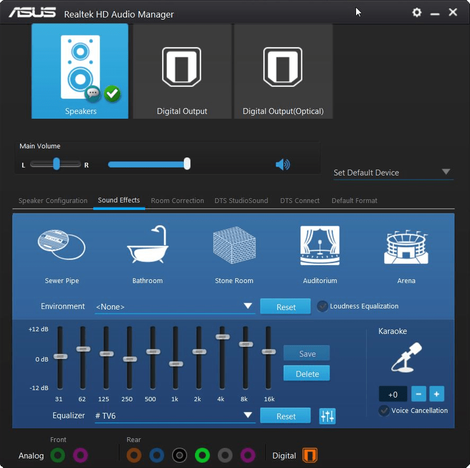The width and height of the screenshot is (470, 468).
Task: Switch to the Speaker Configuration tab
Action: [x=53, y=200]
